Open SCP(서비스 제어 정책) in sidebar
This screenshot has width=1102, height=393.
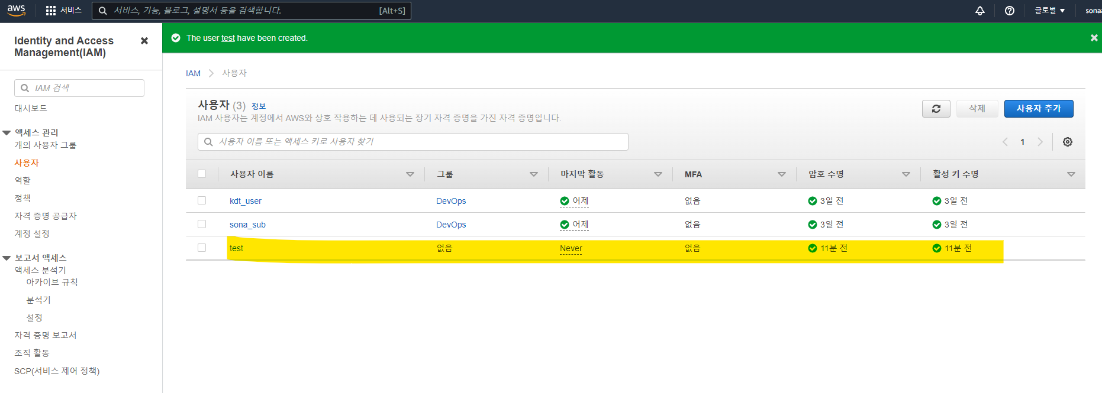[x=57, y=371]
